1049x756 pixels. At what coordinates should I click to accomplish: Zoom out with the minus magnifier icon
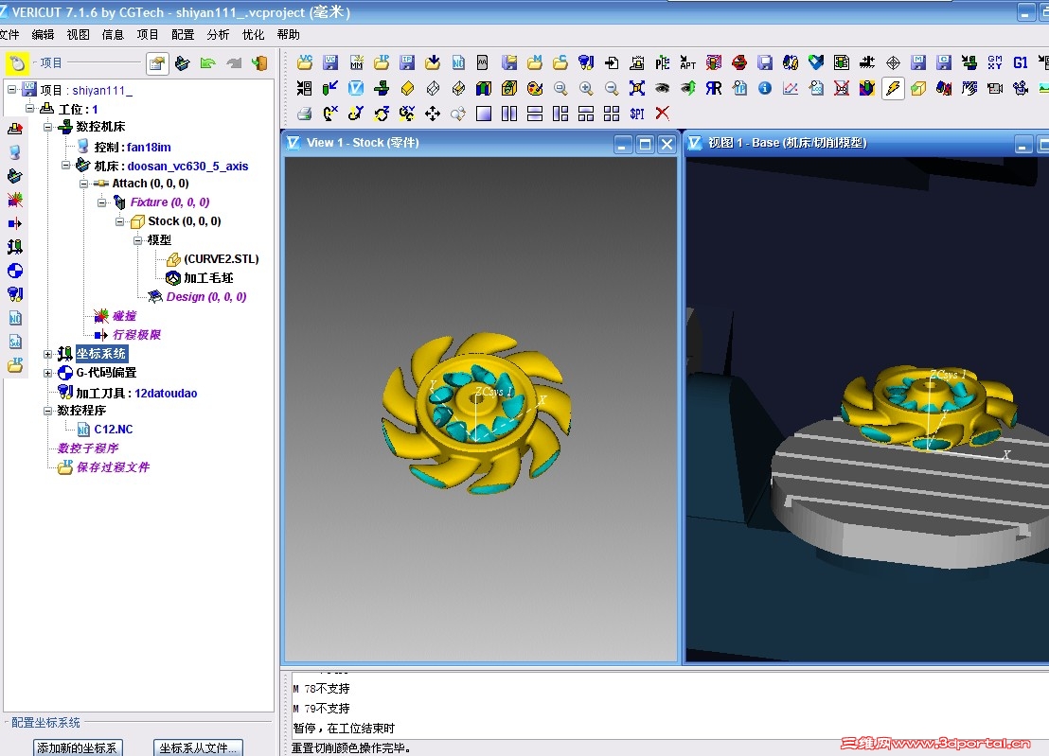point(611,88)
